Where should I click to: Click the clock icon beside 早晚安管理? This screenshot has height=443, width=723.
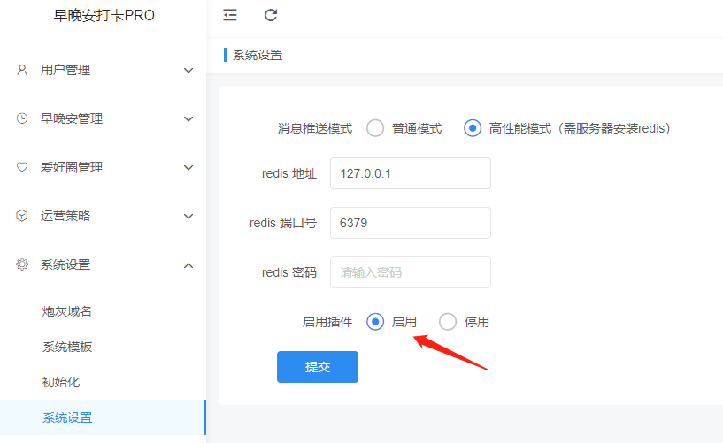(x=21, y=118)
